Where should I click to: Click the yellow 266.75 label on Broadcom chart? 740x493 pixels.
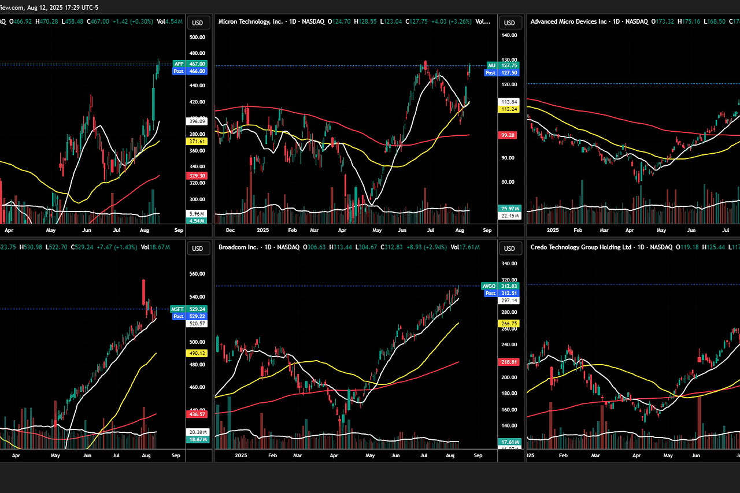(509, 324)
